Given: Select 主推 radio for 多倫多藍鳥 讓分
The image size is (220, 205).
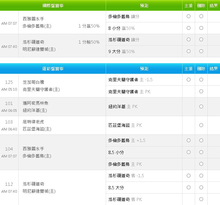Looking at the screenshot, I should pos(188,16).
